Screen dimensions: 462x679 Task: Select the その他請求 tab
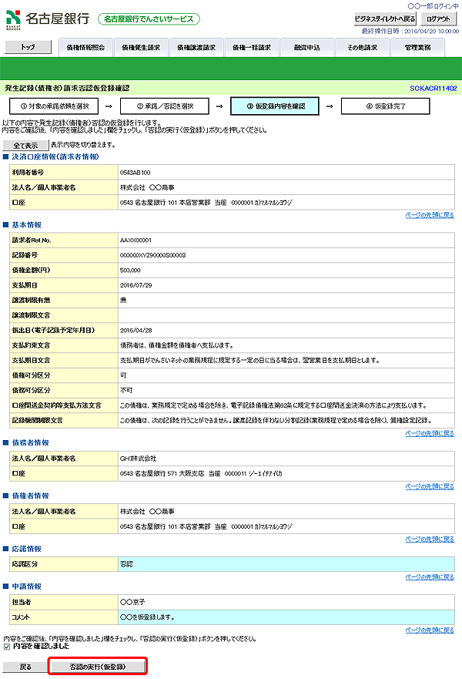tap(363, 48)
